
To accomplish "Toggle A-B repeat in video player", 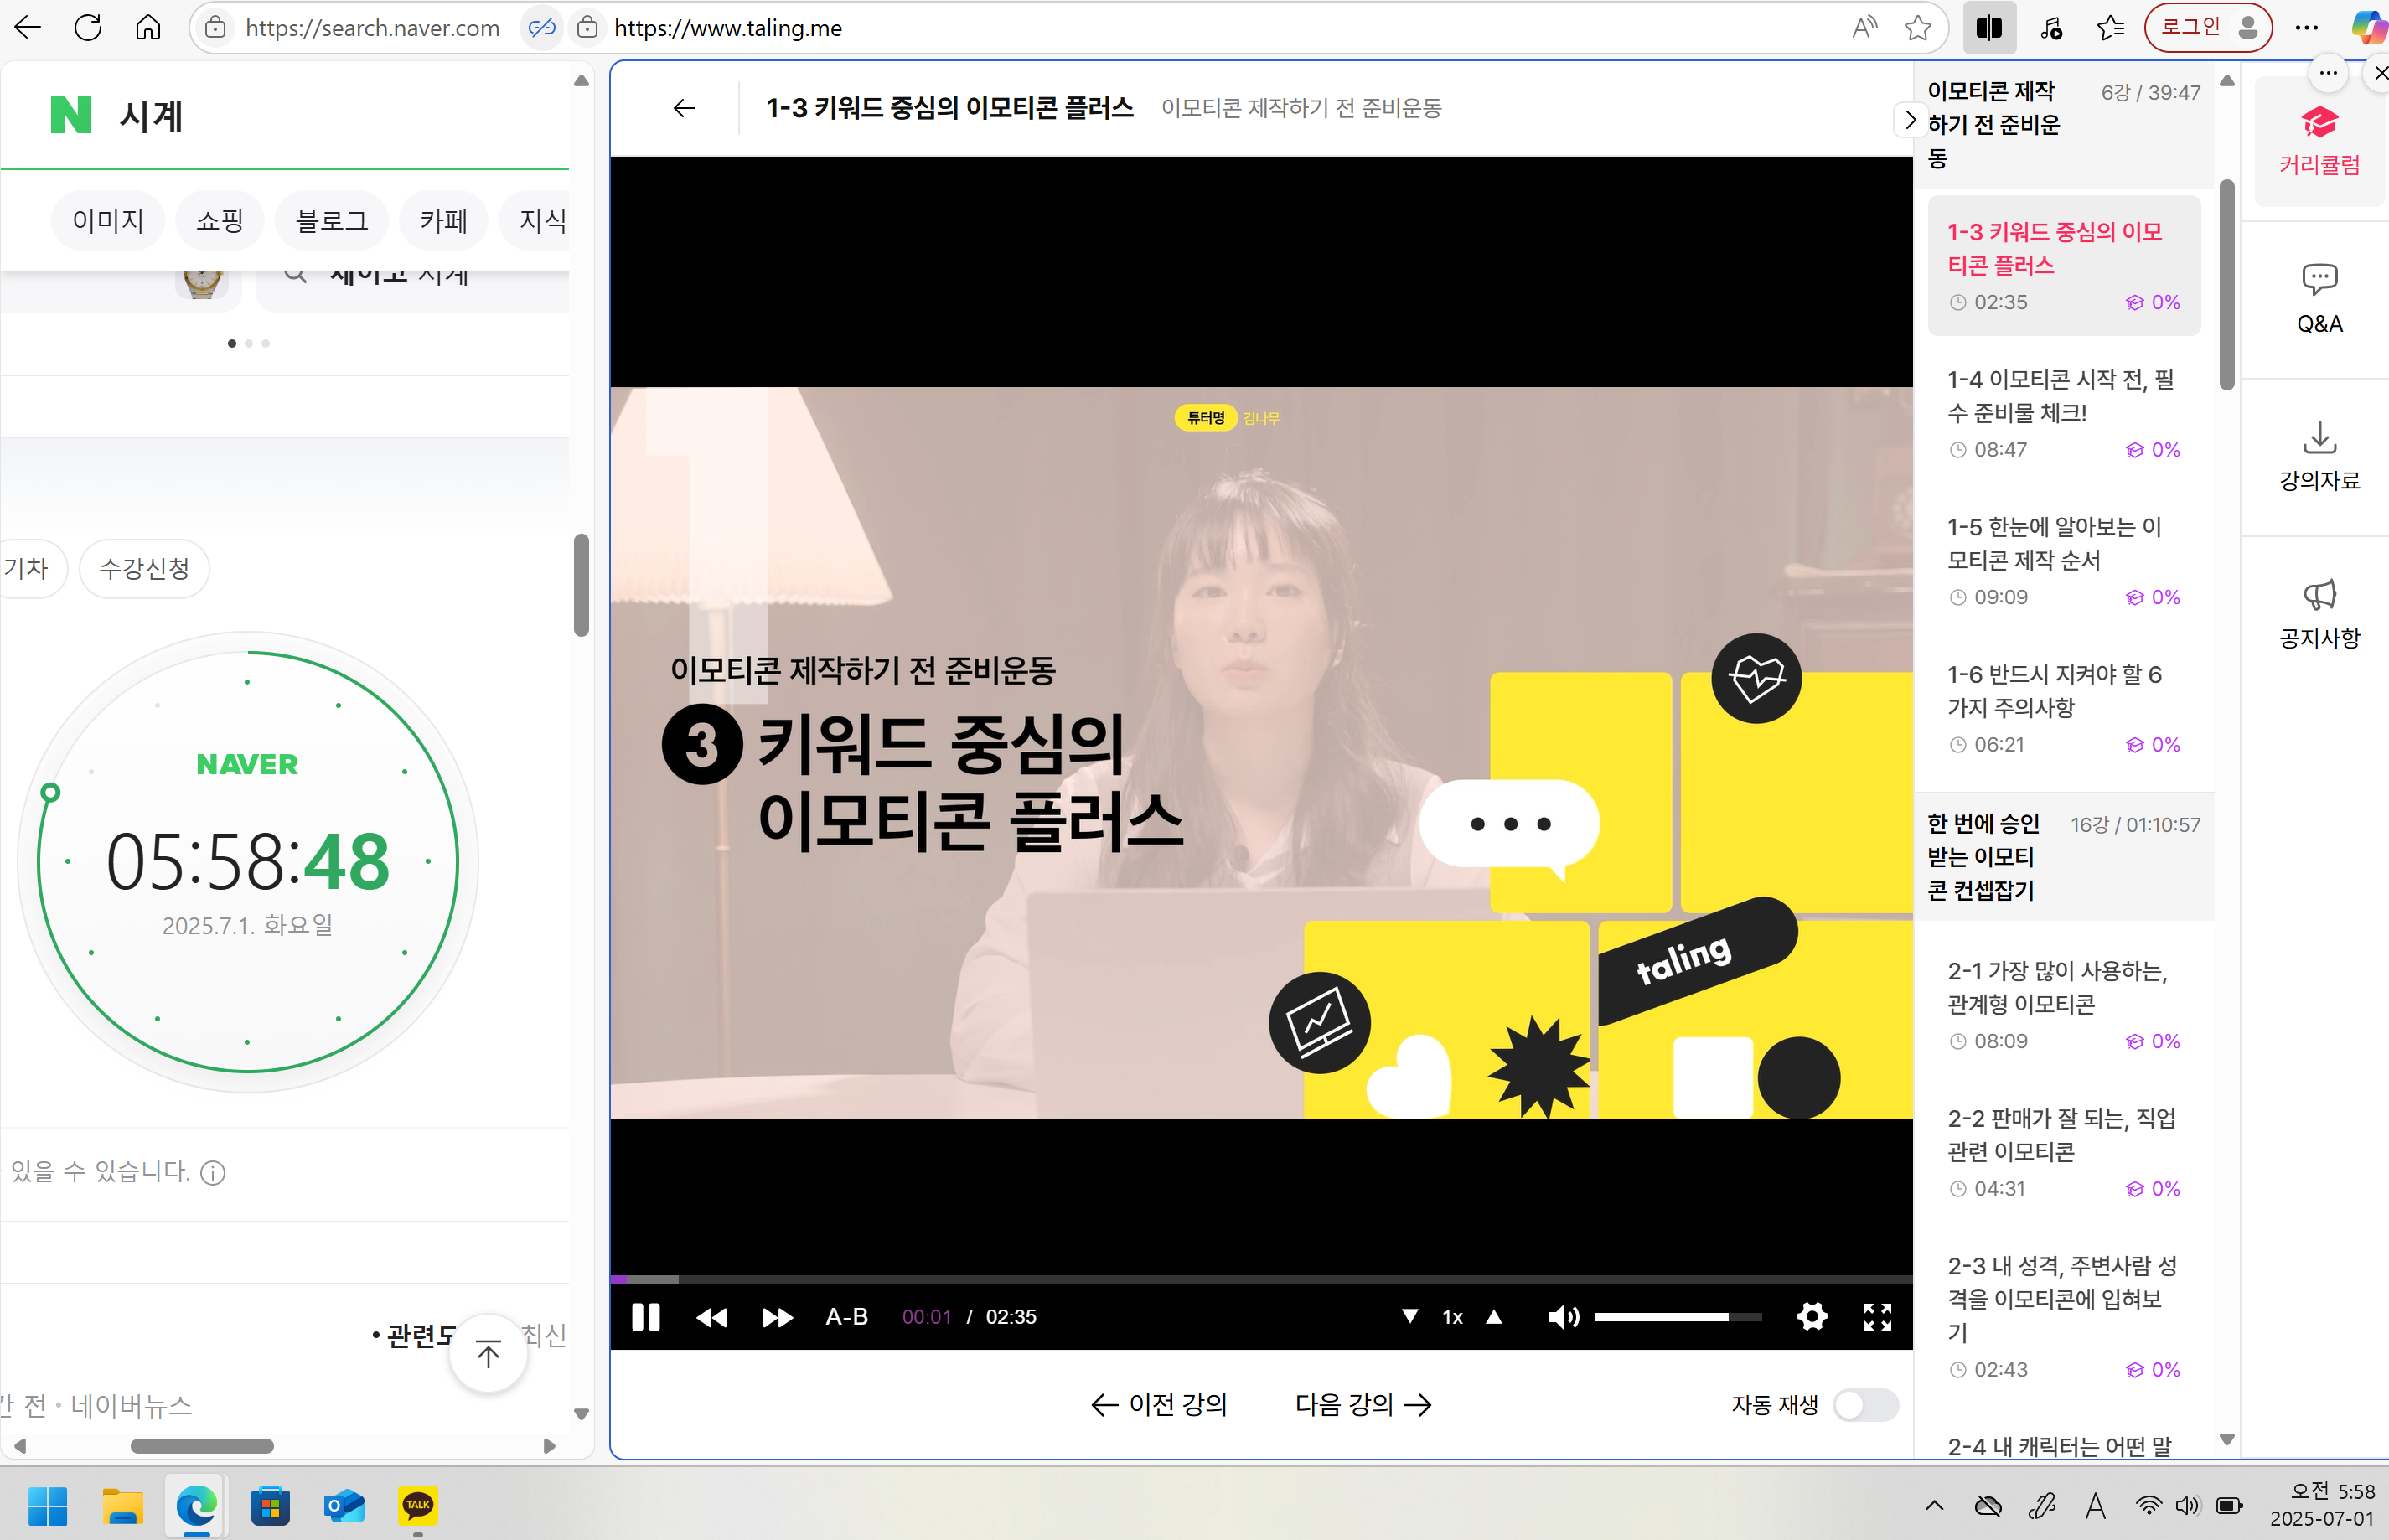I will point(846,1317).
